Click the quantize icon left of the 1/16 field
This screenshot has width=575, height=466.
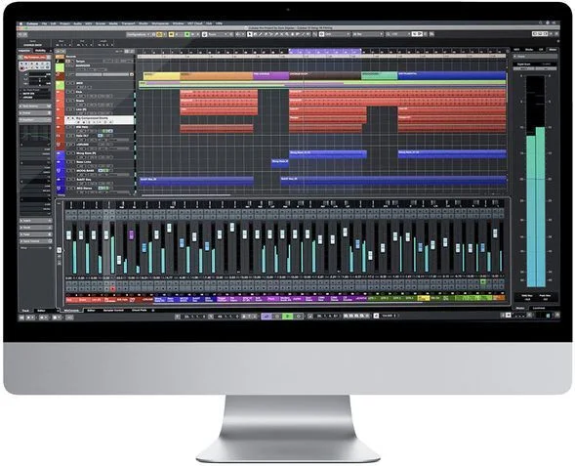[388, 34]
